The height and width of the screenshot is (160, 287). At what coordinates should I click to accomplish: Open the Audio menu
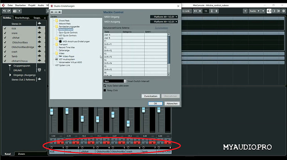coord(41,5)
